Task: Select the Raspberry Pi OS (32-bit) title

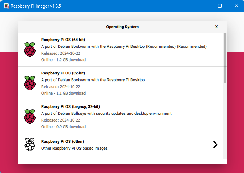Action: (x=63, y=73)
